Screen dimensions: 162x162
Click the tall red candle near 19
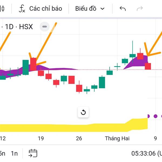[x=33, y=64]
